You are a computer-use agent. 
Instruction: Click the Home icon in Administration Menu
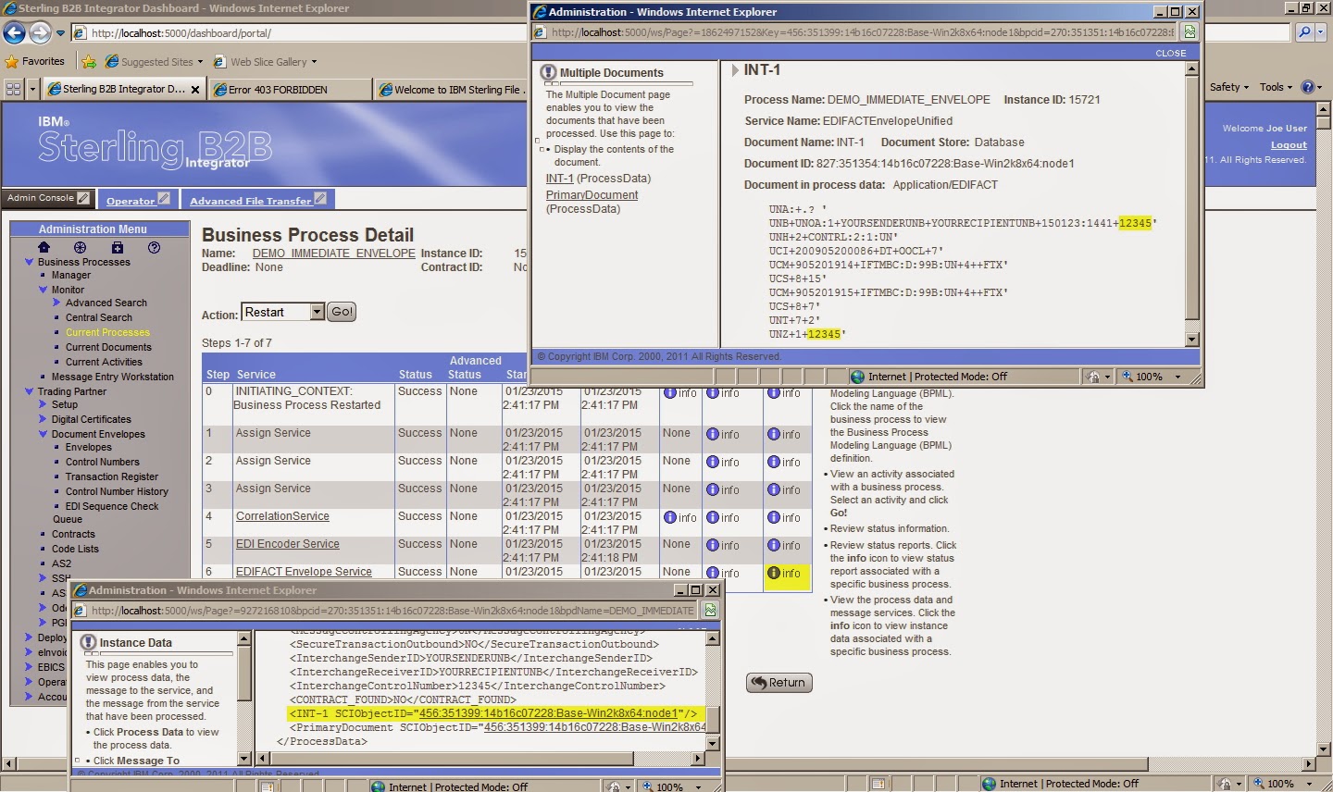tap(44, 247)
